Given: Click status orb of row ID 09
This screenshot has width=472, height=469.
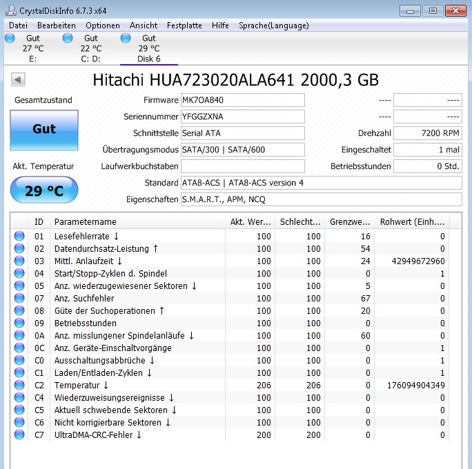Looking at the screenshot, I should [19, 323].
